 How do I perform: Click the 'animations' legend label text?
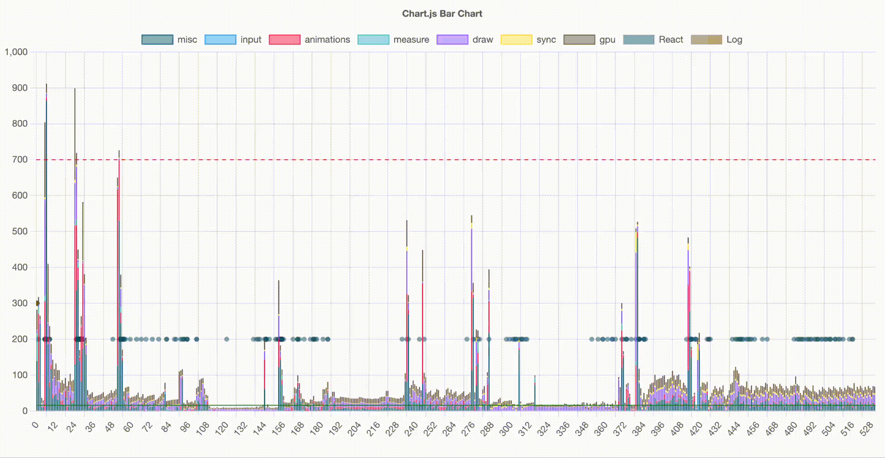pyautogui.click(x=327, y=40)
